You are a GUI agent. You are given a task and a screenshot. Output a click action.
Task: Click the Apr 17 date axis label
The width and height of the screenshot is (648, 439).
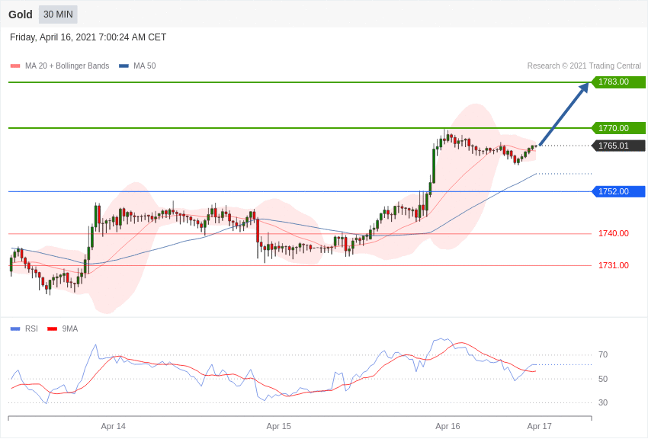tap(539, 426)
